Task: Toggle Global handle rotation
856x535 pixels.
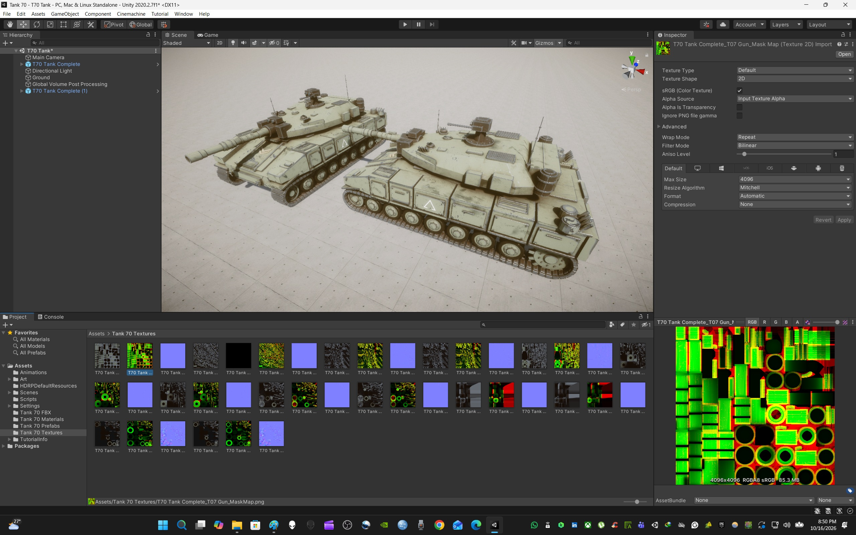Action: coord(141,24)
